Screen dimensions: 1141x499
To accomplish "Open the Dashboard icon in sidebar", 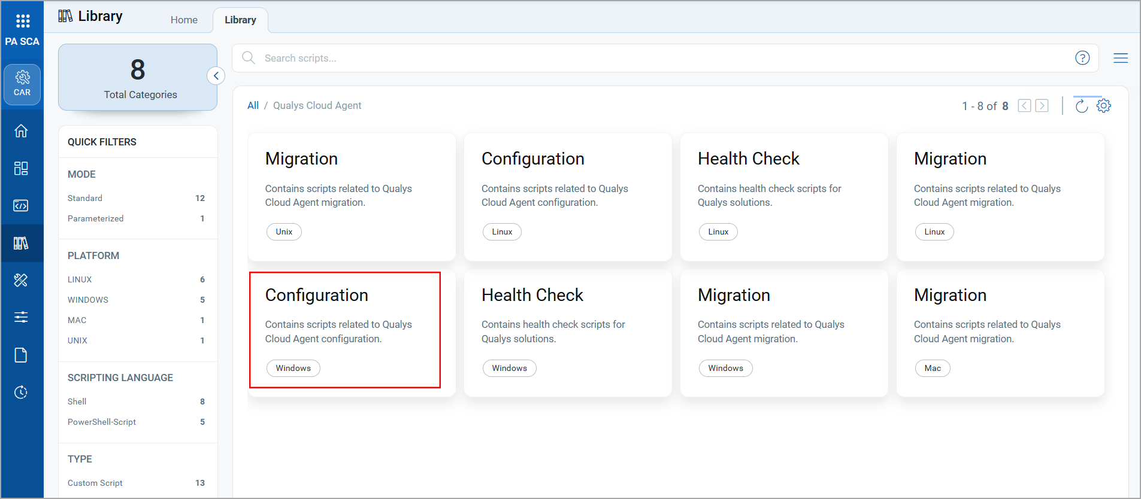I will 21,168.
